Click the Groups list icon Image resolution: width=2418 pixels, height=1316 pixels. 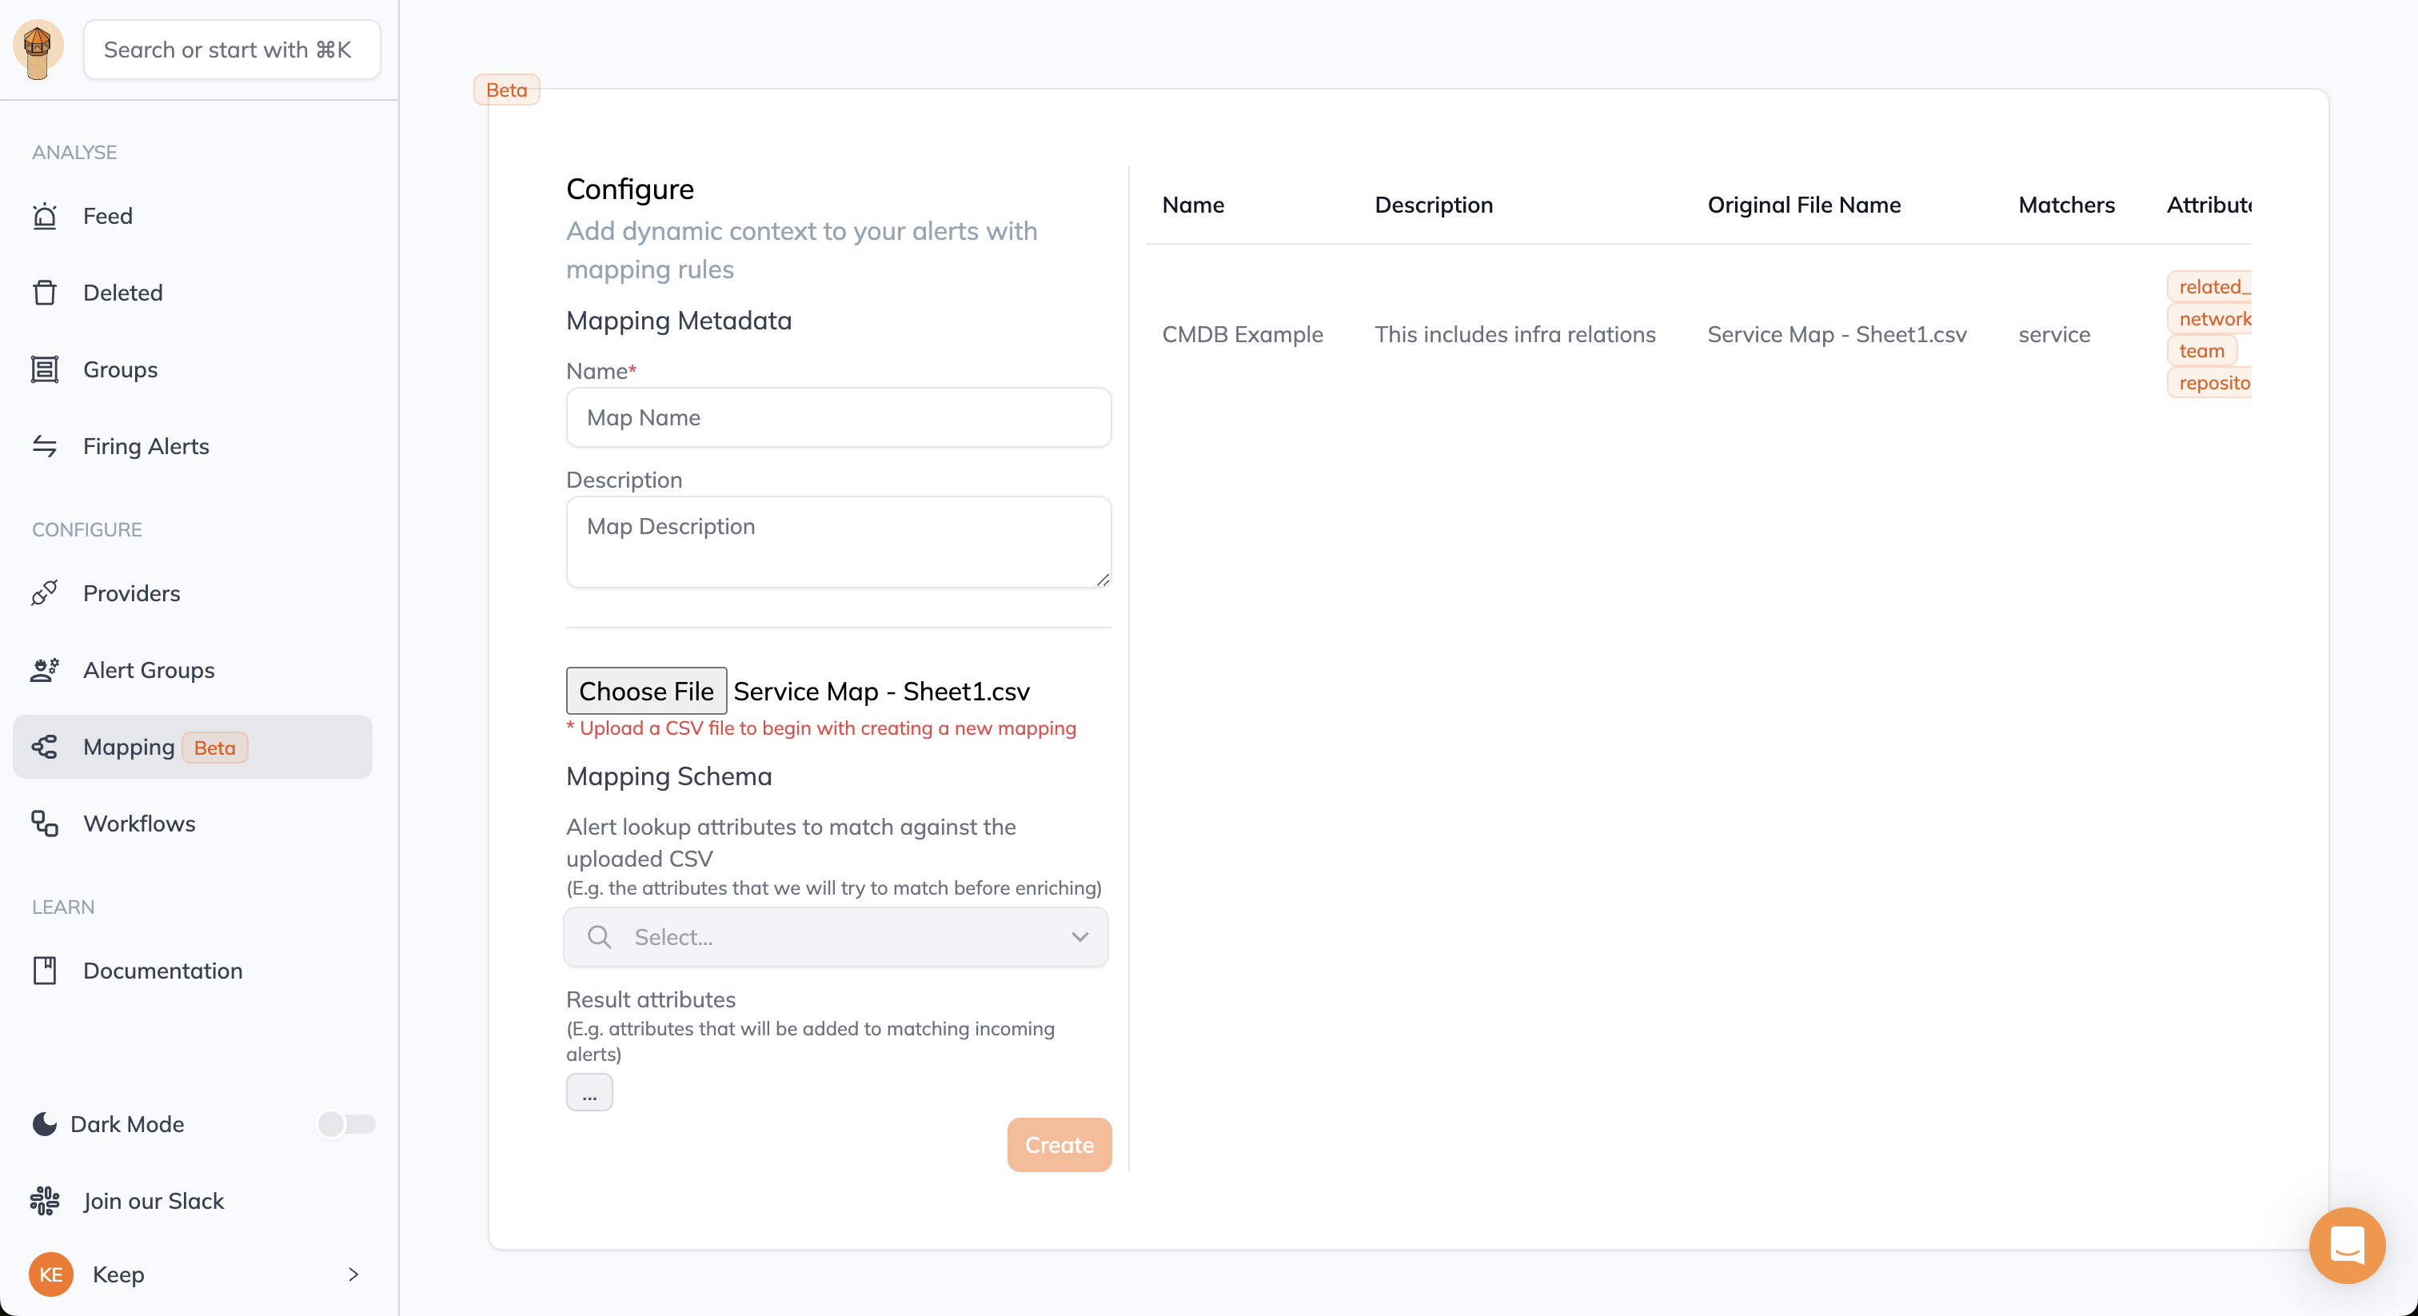pos(44,370)
